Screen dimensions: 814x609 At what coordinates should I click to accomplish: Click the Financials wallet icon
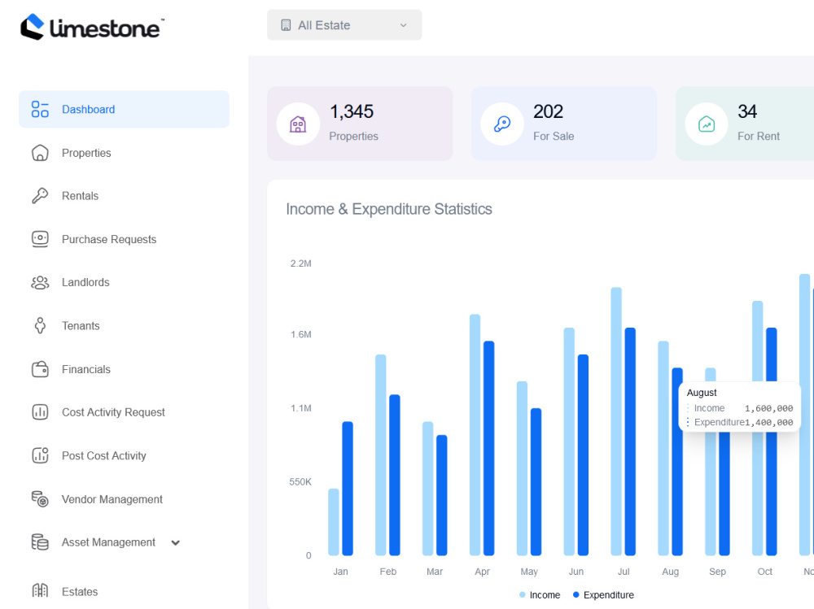click(40, 369)
